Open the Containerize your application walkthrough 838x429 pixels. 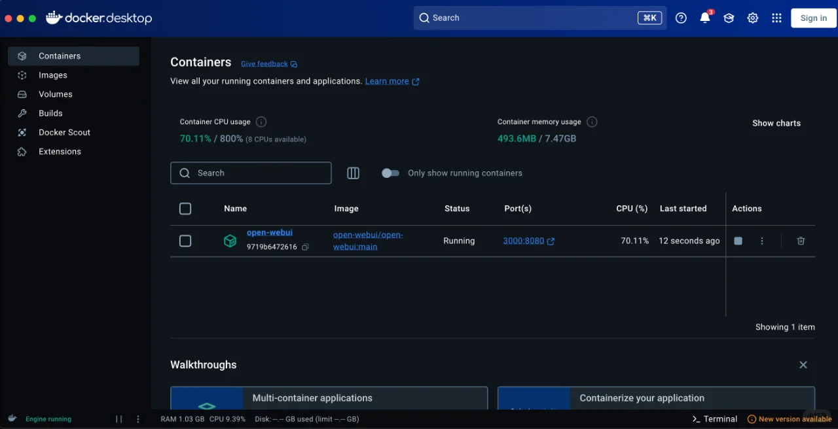point(657,398)
